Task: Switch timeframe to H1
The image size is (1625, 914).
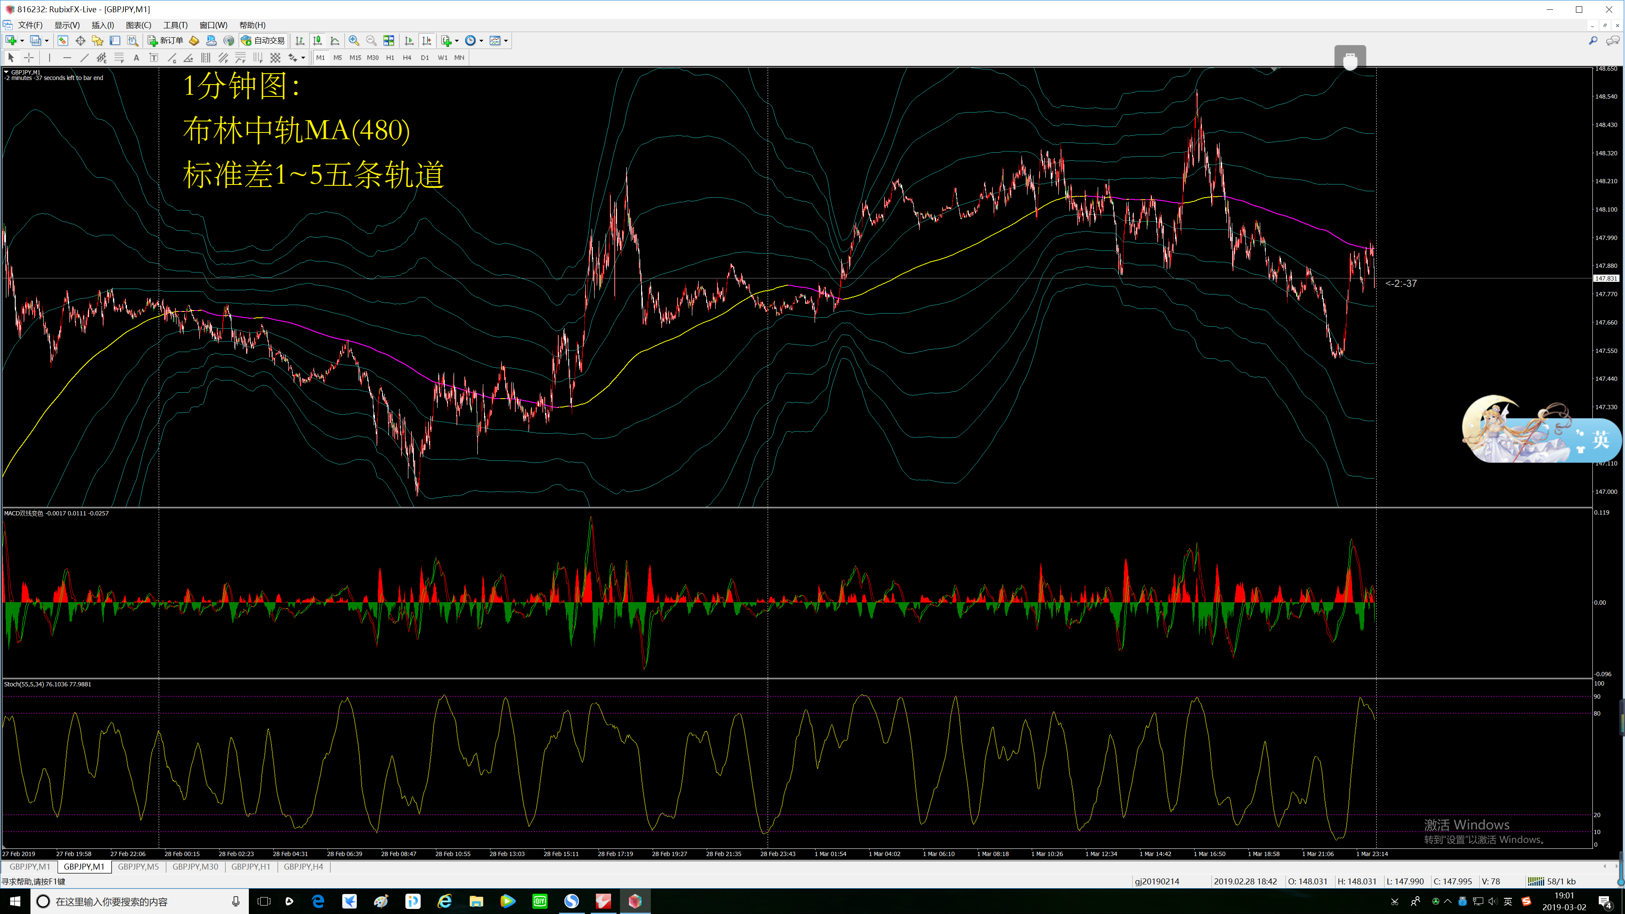Action: [x=390, y=58]
